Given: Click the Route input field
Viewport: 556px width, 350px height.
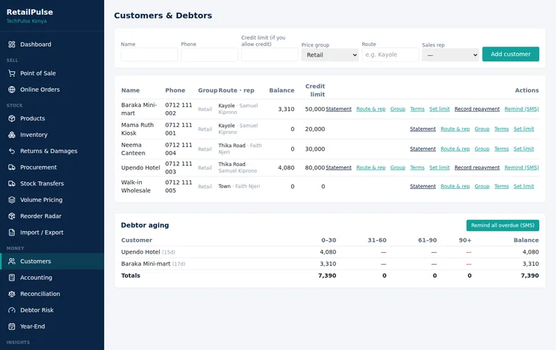Looking at the screenshot, I should [390, 55].
